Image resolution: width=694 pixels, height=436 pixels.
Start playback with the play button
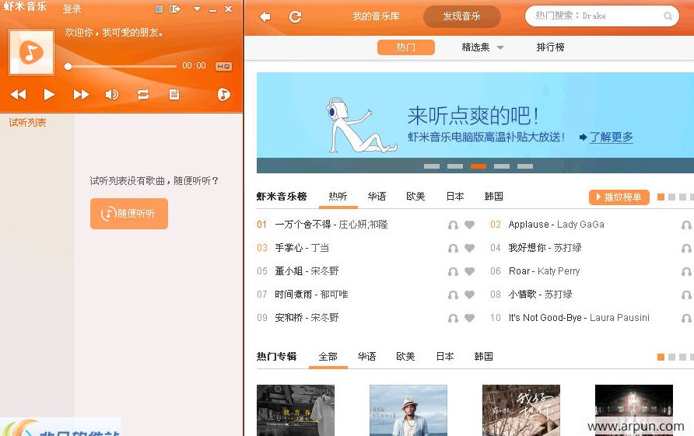[49, 94]
